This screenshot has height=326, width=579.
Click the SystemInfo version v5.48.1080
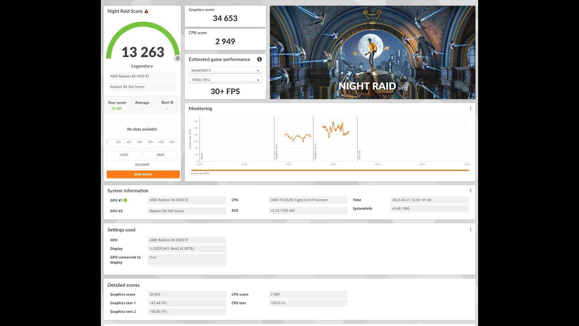(x=429, y=209)
